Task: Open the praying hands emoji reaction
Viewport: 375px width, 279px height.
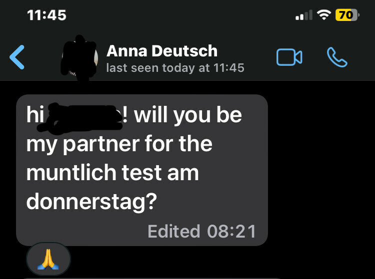Action: [x=48, y=259]
